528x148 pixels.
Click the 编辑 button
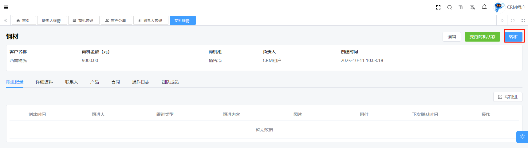(x=451, y=37)
